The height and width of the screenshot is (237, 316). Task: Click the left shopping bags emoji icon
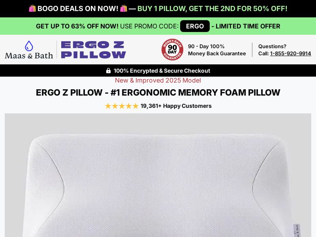click(32, 8)
